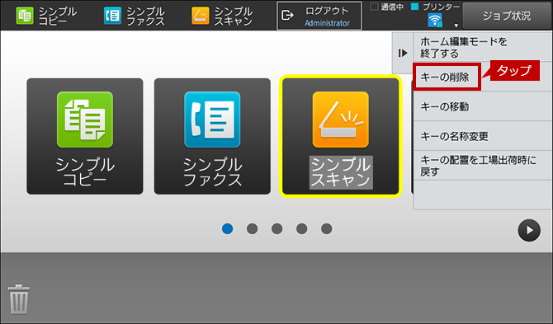Tap シンプルファクス shortcut in top bar
This screenshot has height=324, width=553.
135,16
